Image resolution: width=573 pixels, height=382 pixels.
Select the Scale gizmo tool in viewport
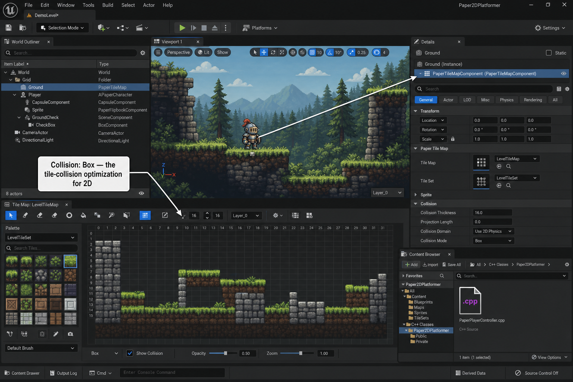(x=282, y=52)
